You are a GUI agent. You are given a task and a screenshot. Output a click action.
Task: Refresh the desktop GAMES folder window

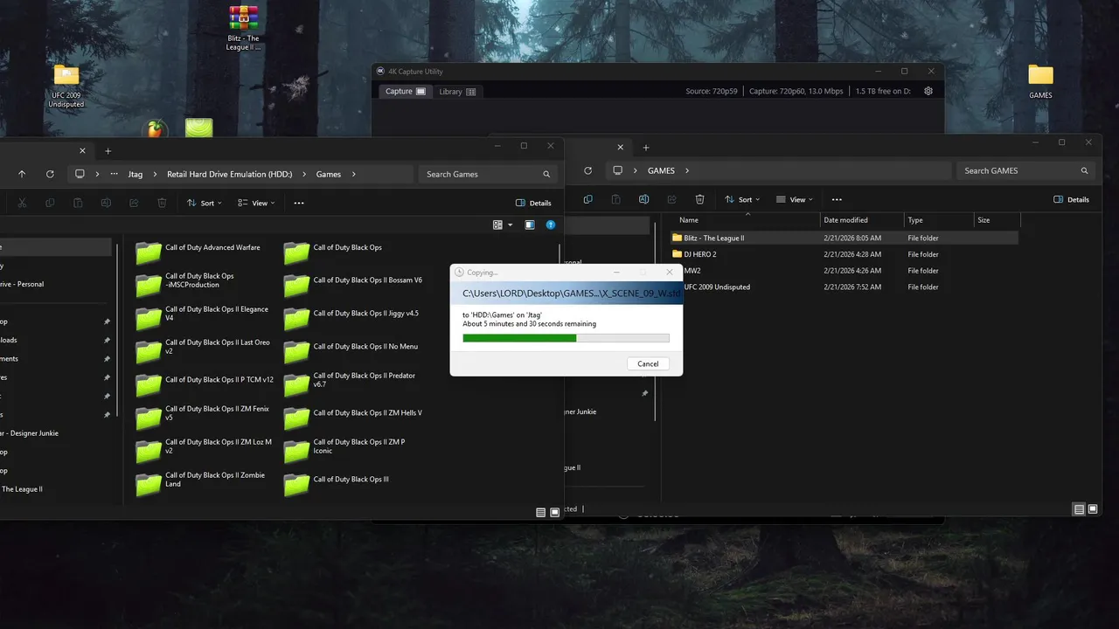tap(587, 170)
